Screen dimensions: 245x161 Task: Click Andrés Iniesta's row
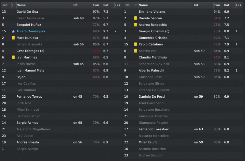click(x=28, y=142)
